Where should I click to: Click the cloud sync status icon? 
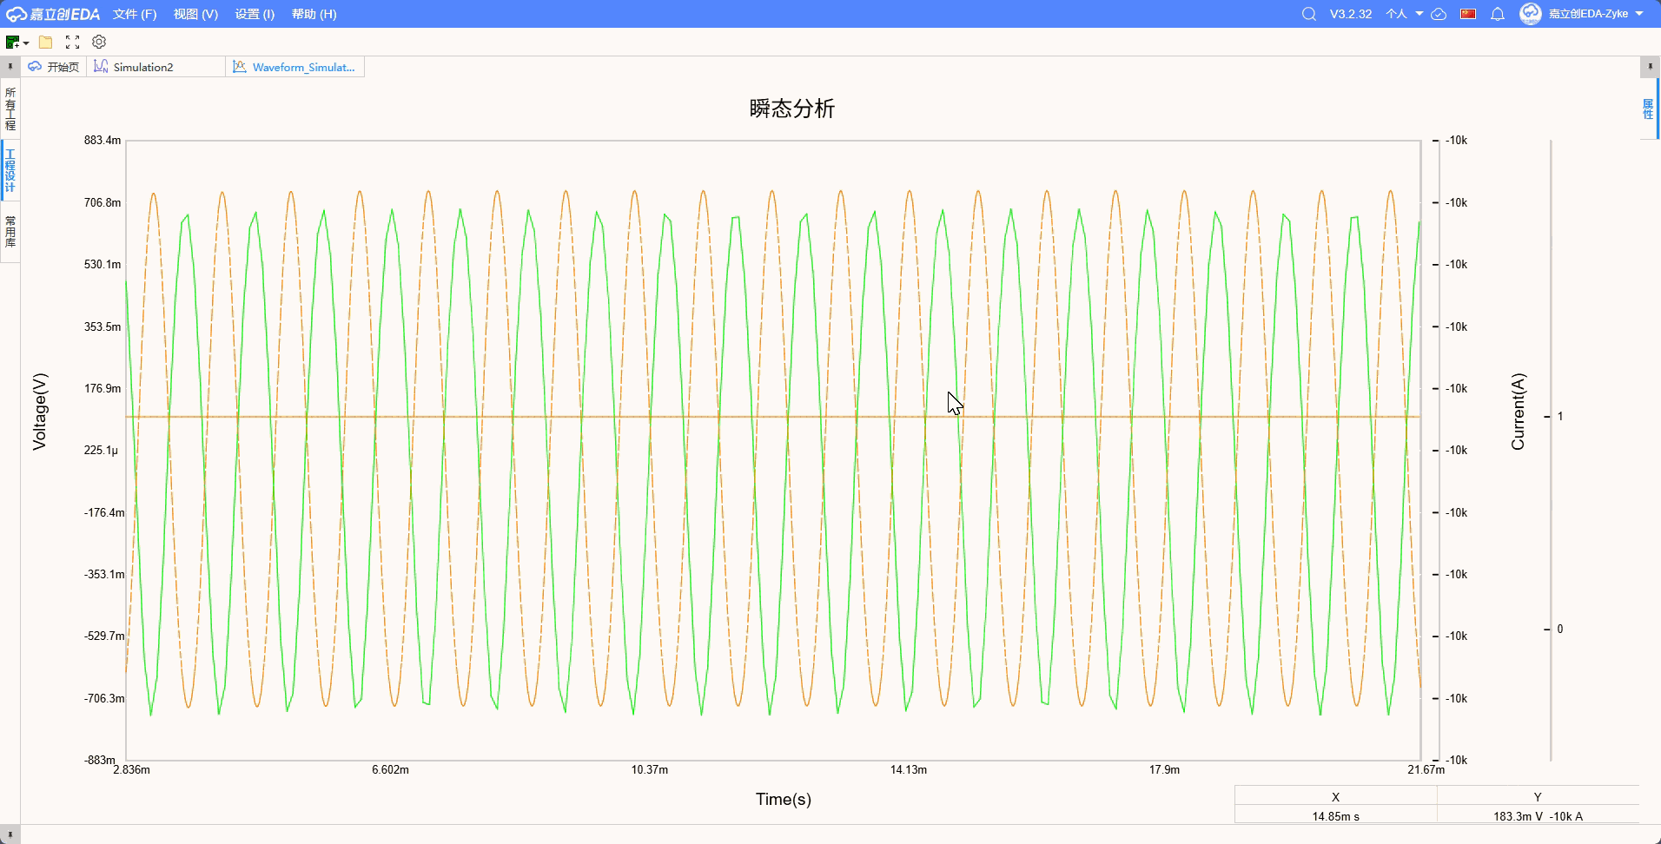(x=1439, y=14)
